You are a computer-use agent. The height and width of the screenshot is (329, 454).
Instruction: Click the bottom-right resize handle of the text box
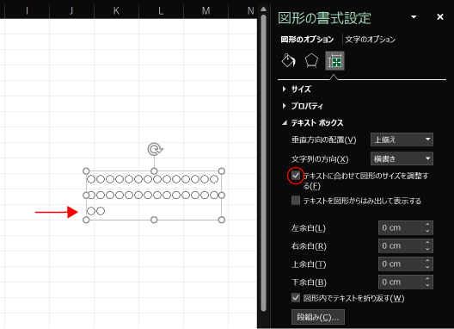(x=222, y=220)
